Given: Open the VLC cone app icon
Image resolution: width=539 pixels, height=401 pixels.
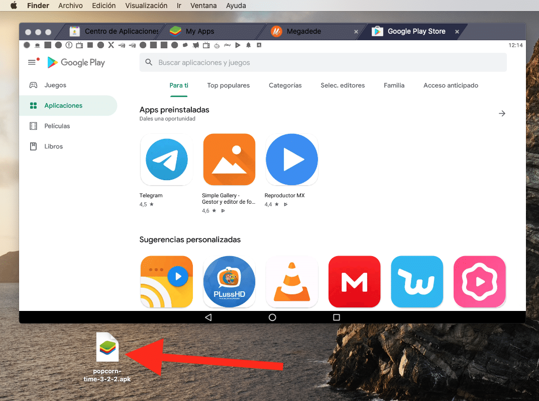Looking at the screenshot, I should coord(291,281).
